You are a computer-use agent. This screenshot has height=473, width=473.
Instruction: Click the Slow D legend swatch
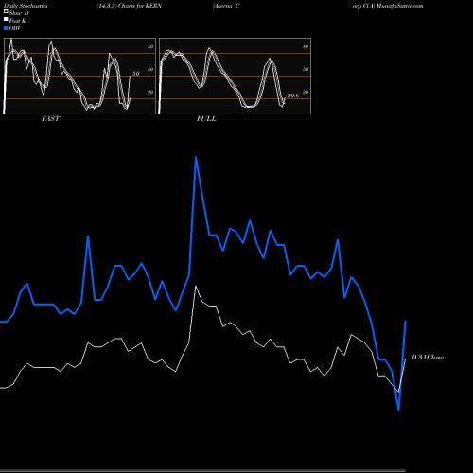(x=6, y=12)
